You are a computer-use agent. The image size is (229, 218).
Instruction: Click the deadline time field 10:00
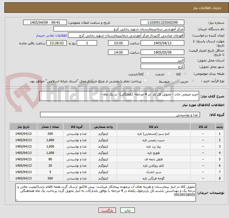118,43
